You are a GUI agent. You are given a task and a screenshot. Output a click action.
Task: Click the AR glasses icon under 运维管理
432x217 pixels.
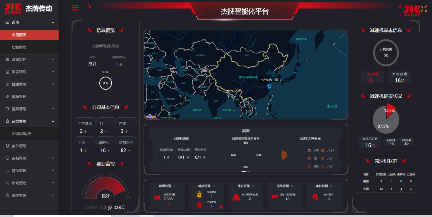tap(274, 197)
